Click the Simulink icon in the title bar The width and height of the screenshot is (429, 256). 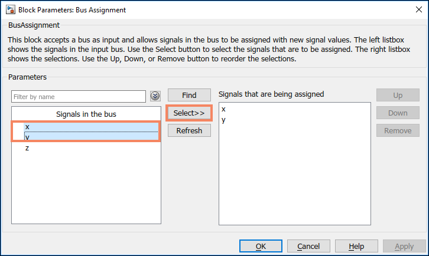10,9
